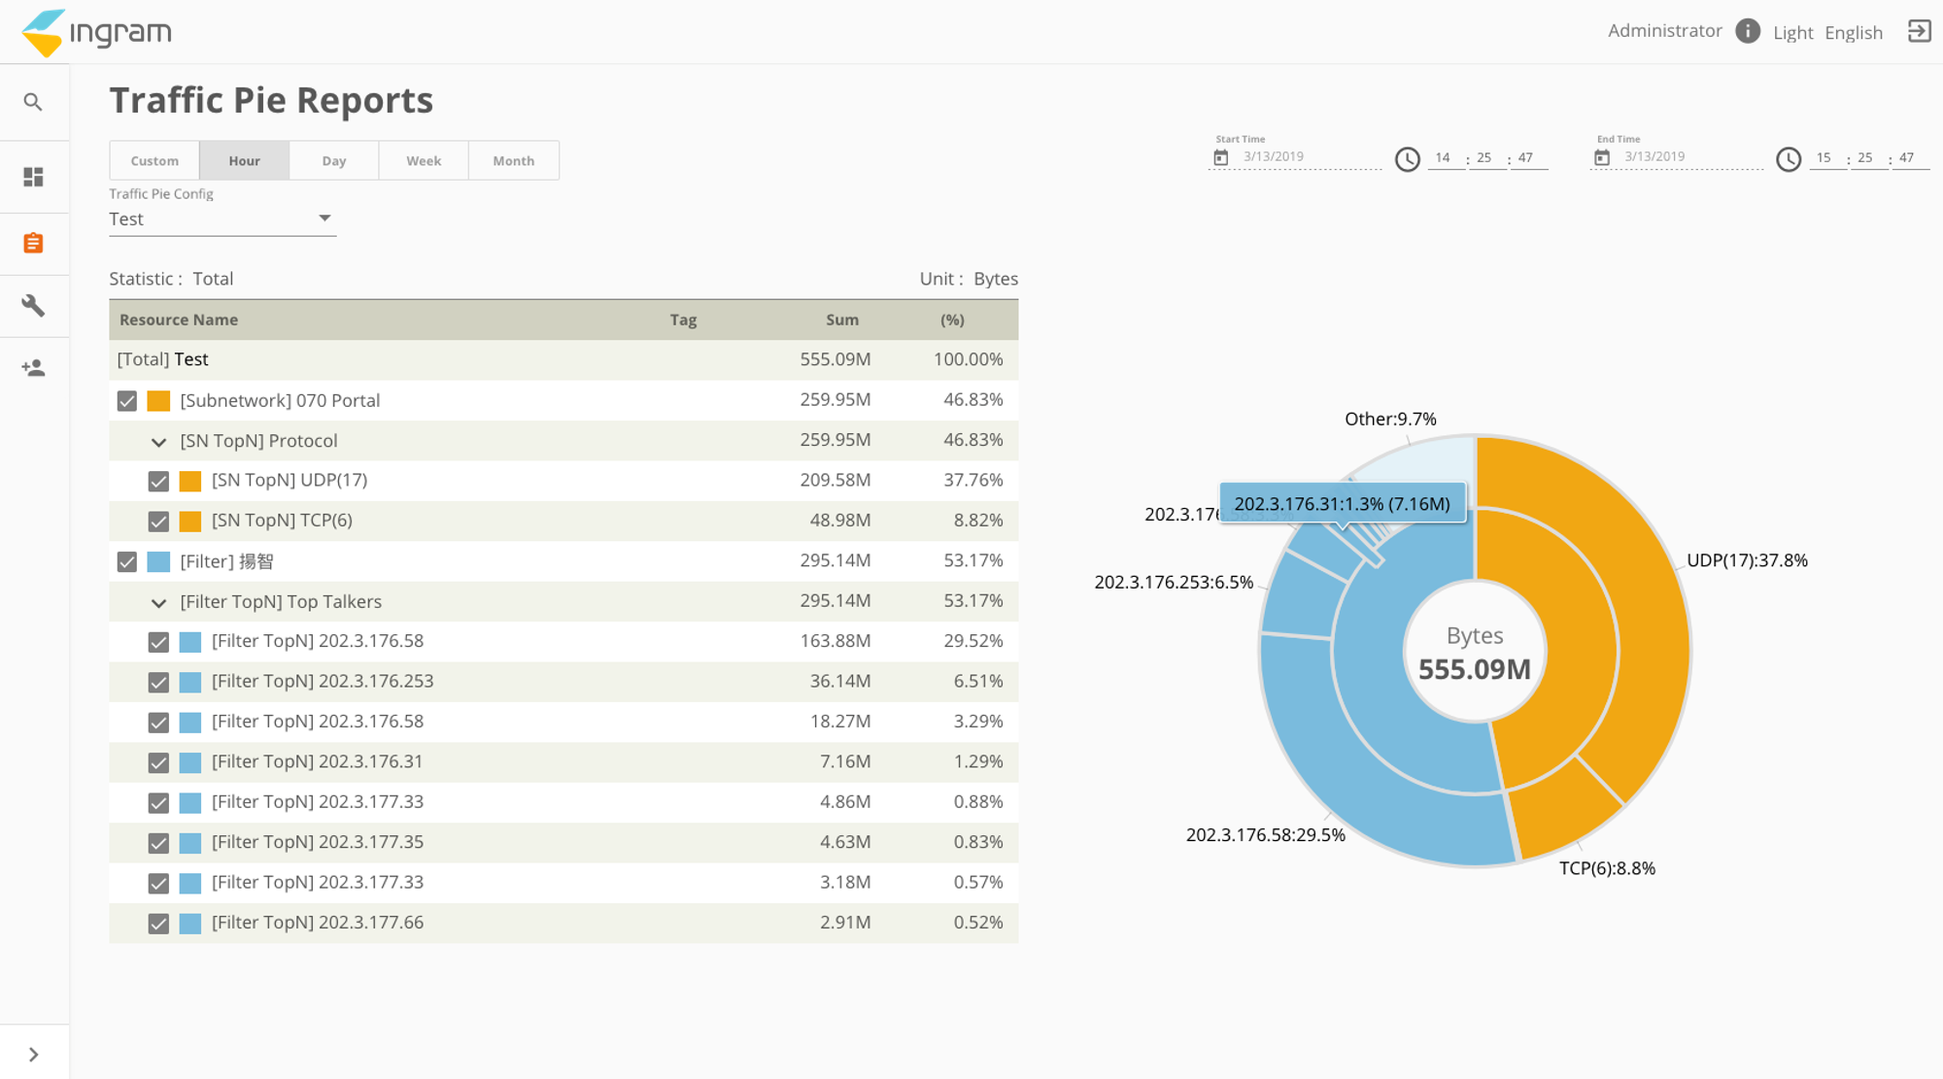Switch to the Day tab
Viewport: 1943px width, 1079px height.
(x=334, y=160)
